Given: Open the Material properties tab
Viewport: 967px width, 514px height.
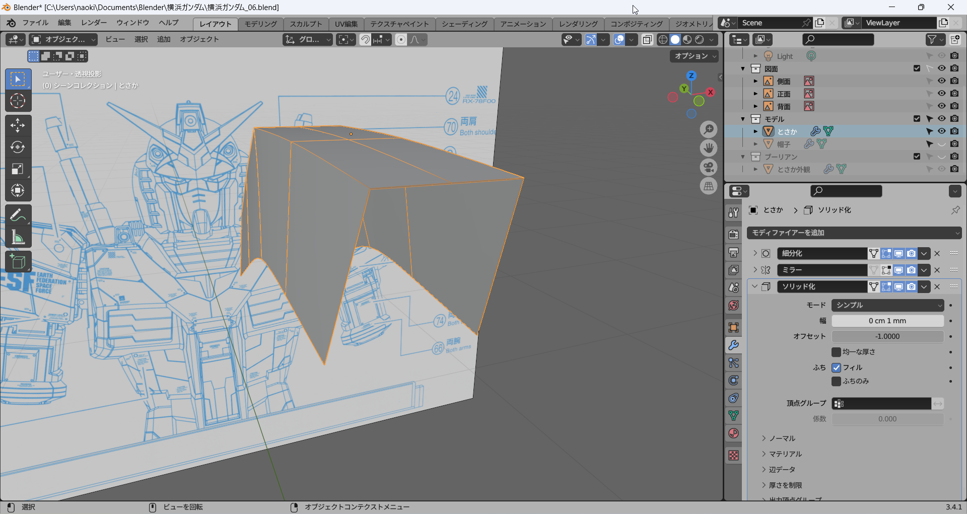Looking at the screenshot, I should (734, 433).
